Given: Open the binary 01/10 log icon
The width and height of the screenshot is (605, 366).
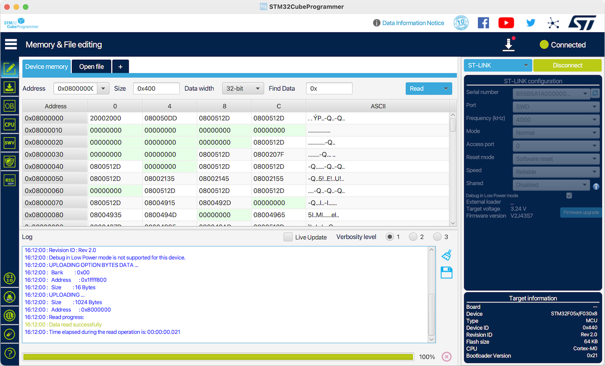Looking at the screenshot, I should tap(9, 279).
